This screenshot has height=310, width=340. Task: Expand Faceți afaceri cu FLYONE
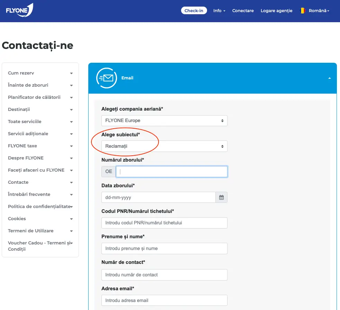tap(40, 170)
